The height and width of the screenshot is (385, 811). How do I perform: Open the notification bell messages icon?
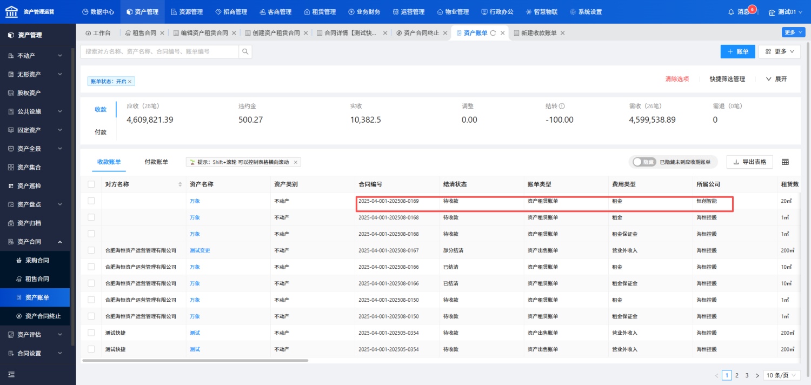[732, 12]
